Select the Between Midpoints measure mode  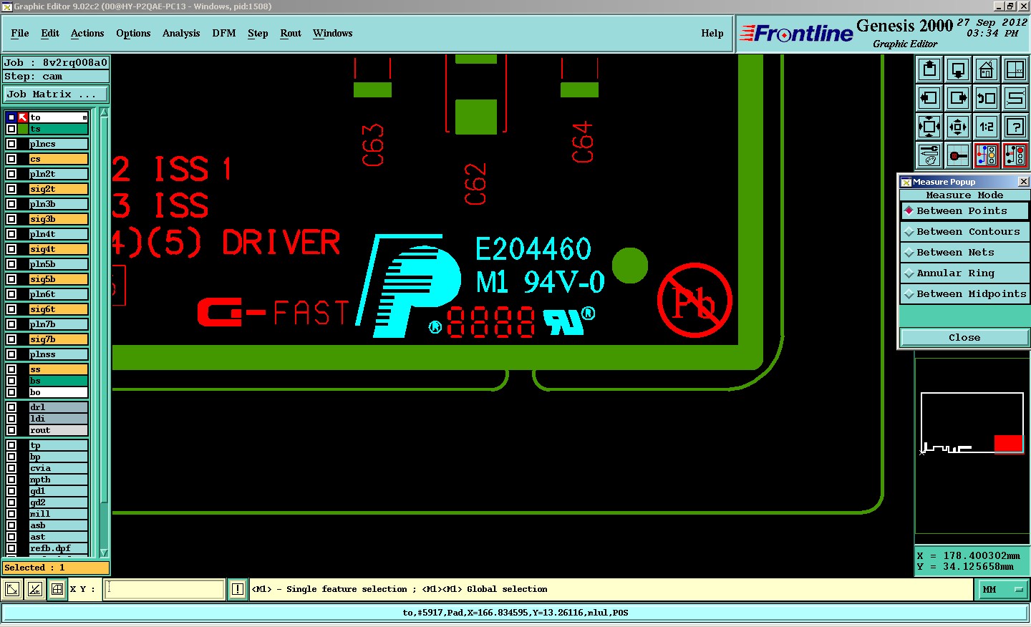coord(964,294)
